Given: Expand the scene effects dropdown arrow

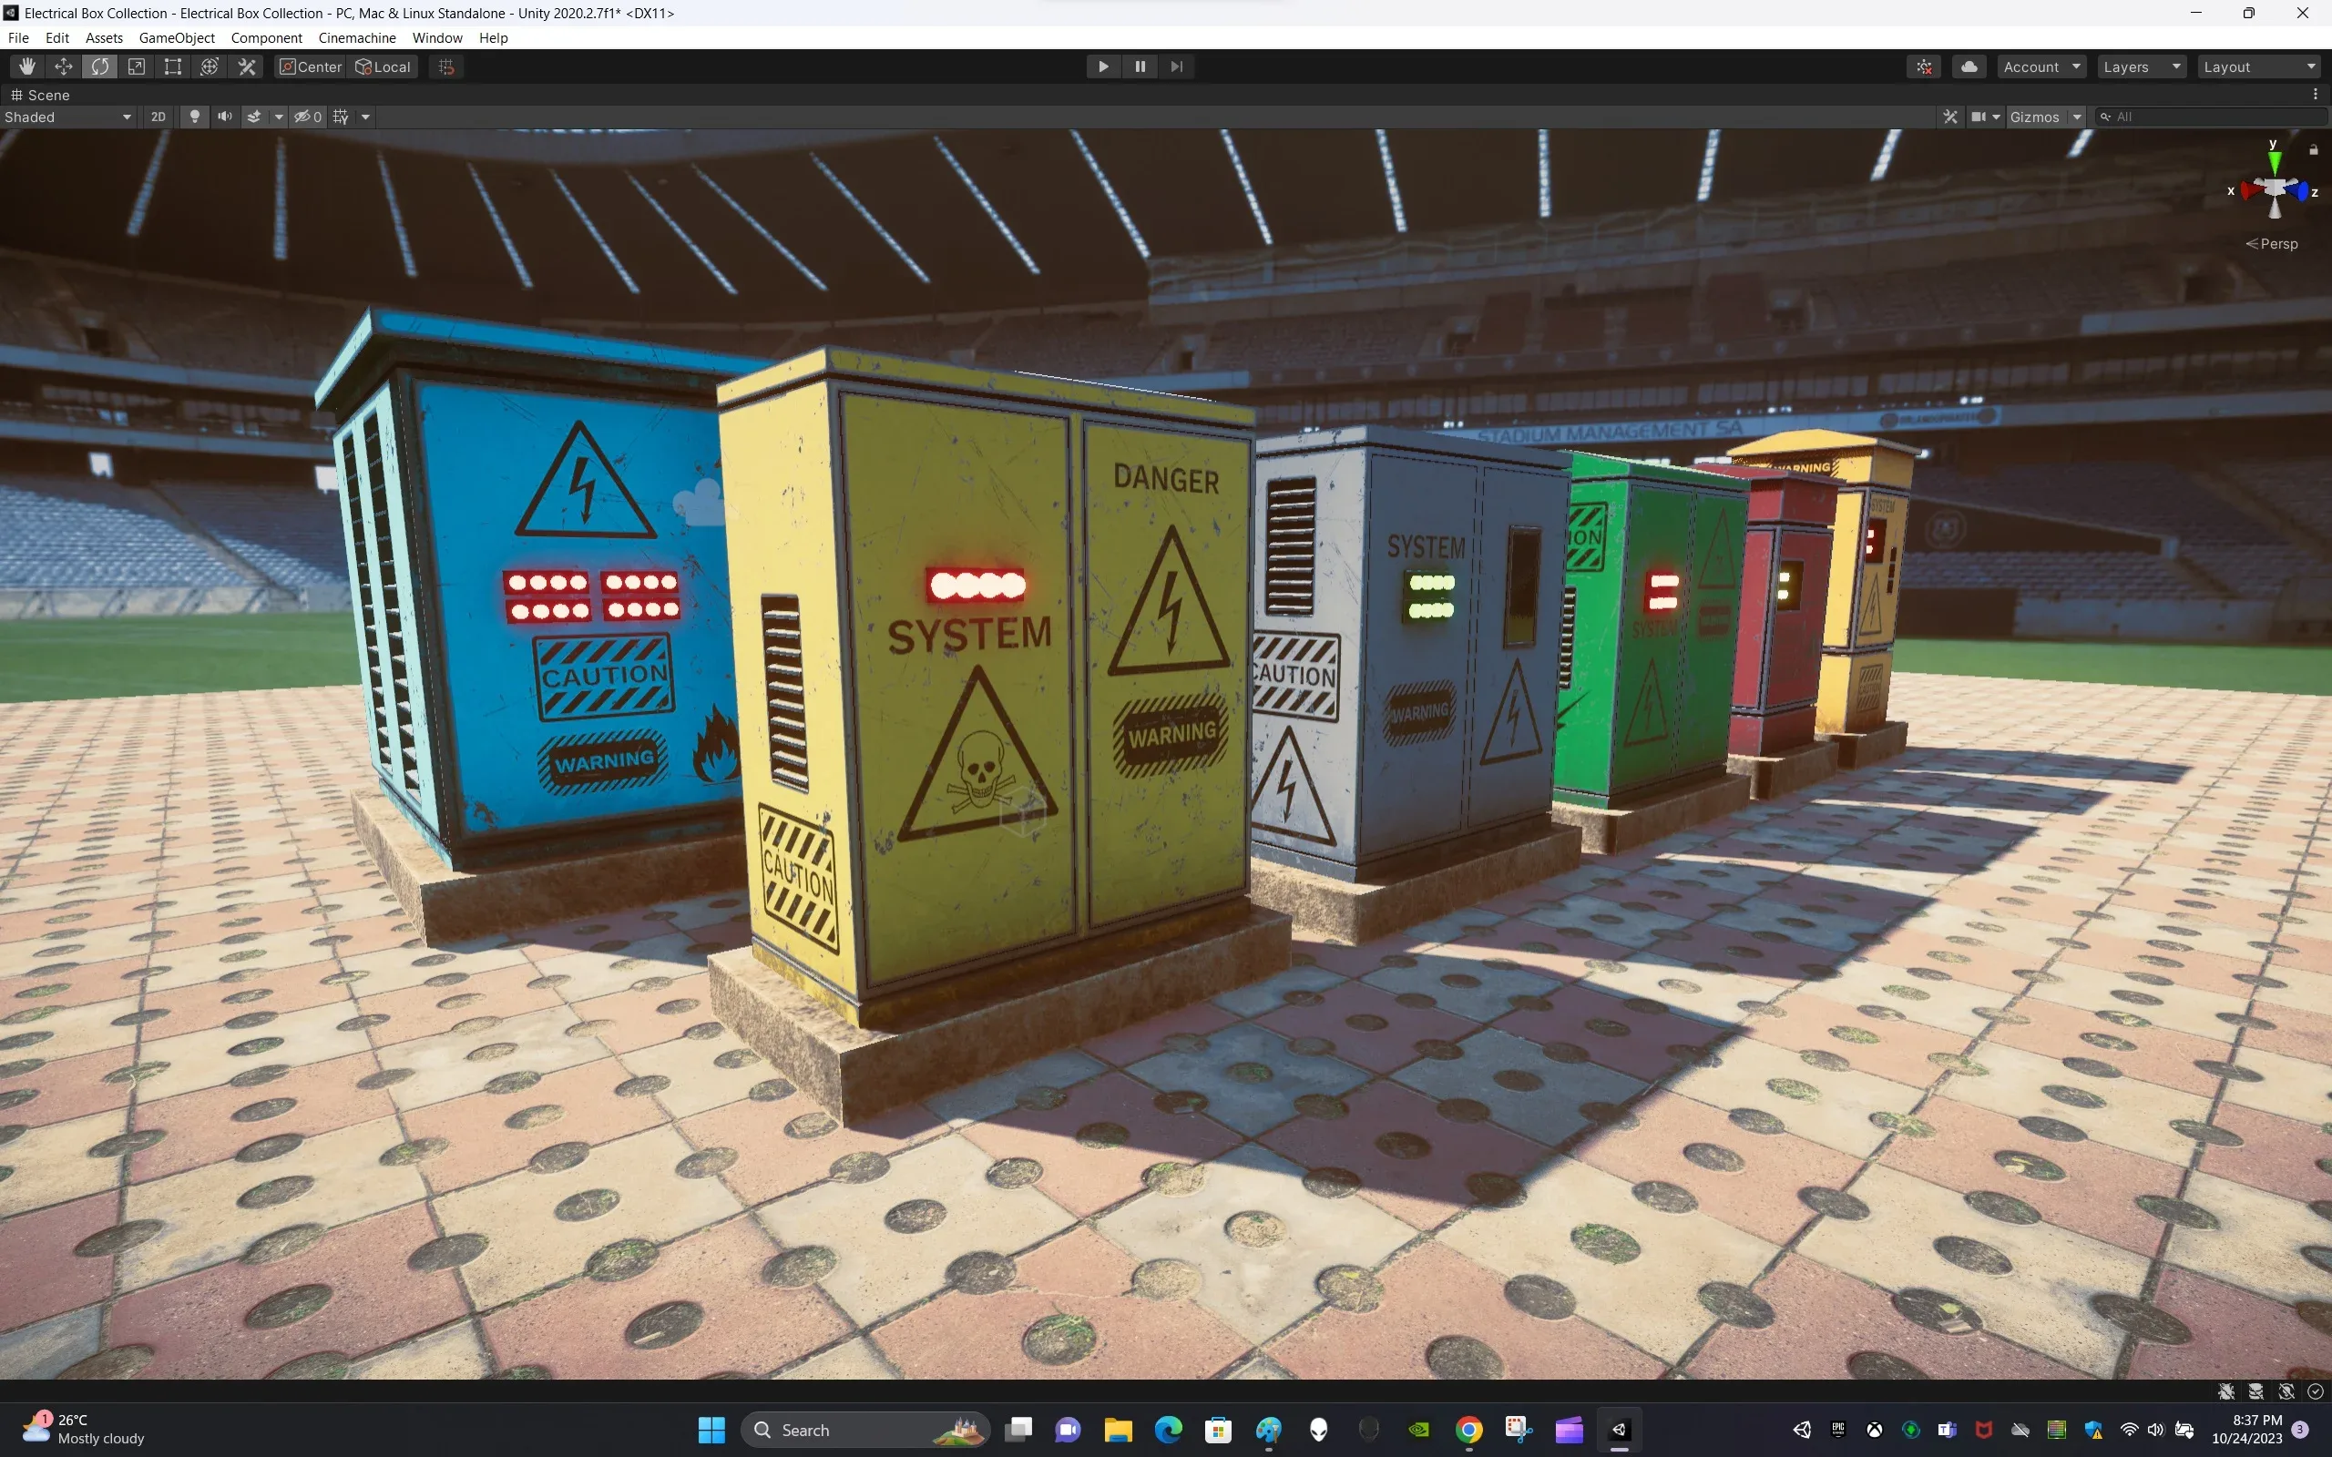Looking at the screenshot, I should pos(279,117).
